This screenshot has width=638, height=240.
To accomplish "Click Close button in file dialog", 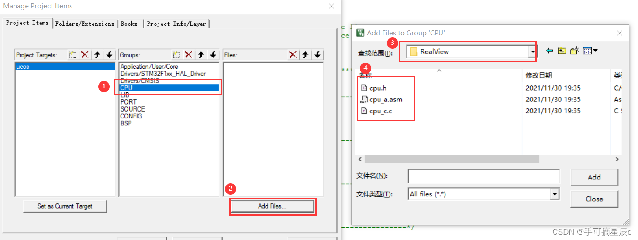I will pyautogui.click(x=594, y=199).
